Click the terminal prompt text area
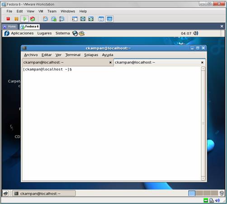The height and width of the screenshot is (204, 227). tap(47, 69)
